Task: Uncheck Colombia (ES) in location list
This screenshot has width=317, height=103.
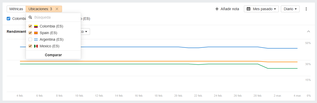Action: point(30,26)
